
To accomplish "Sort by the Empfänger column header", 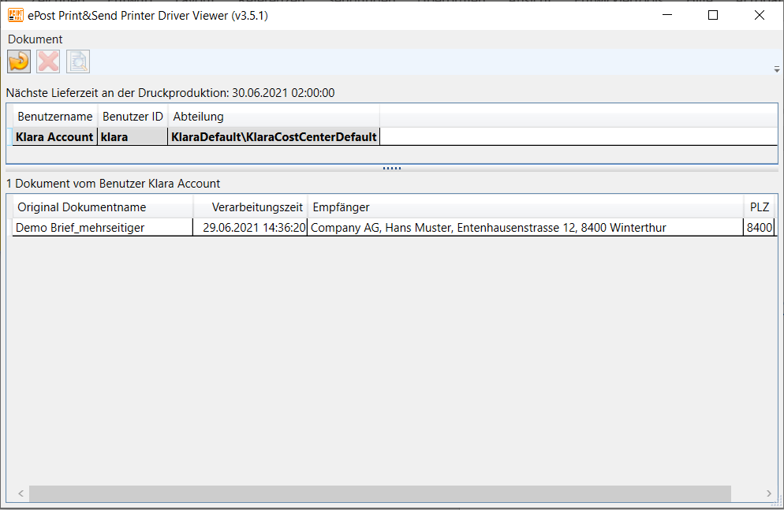I will (525, 207).
